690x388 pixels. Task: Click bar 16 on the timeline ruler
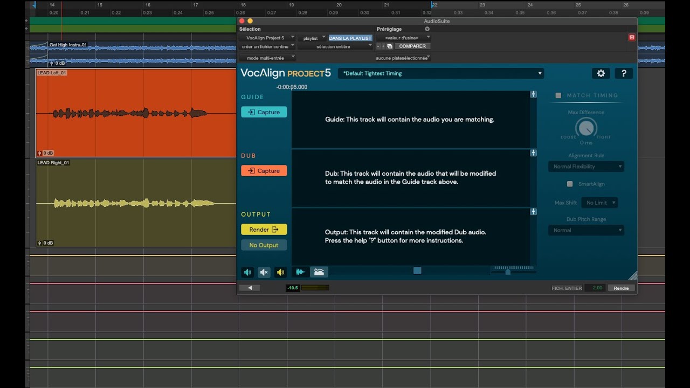[148, 5]
